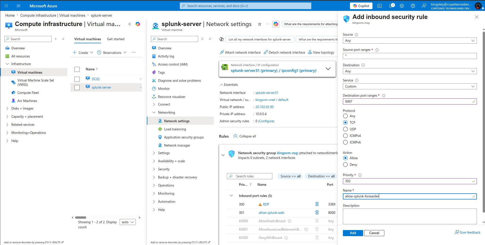The image size is (485, 245).
Task: Tick the select-all Name header checkbox
Action: point(77,69)
